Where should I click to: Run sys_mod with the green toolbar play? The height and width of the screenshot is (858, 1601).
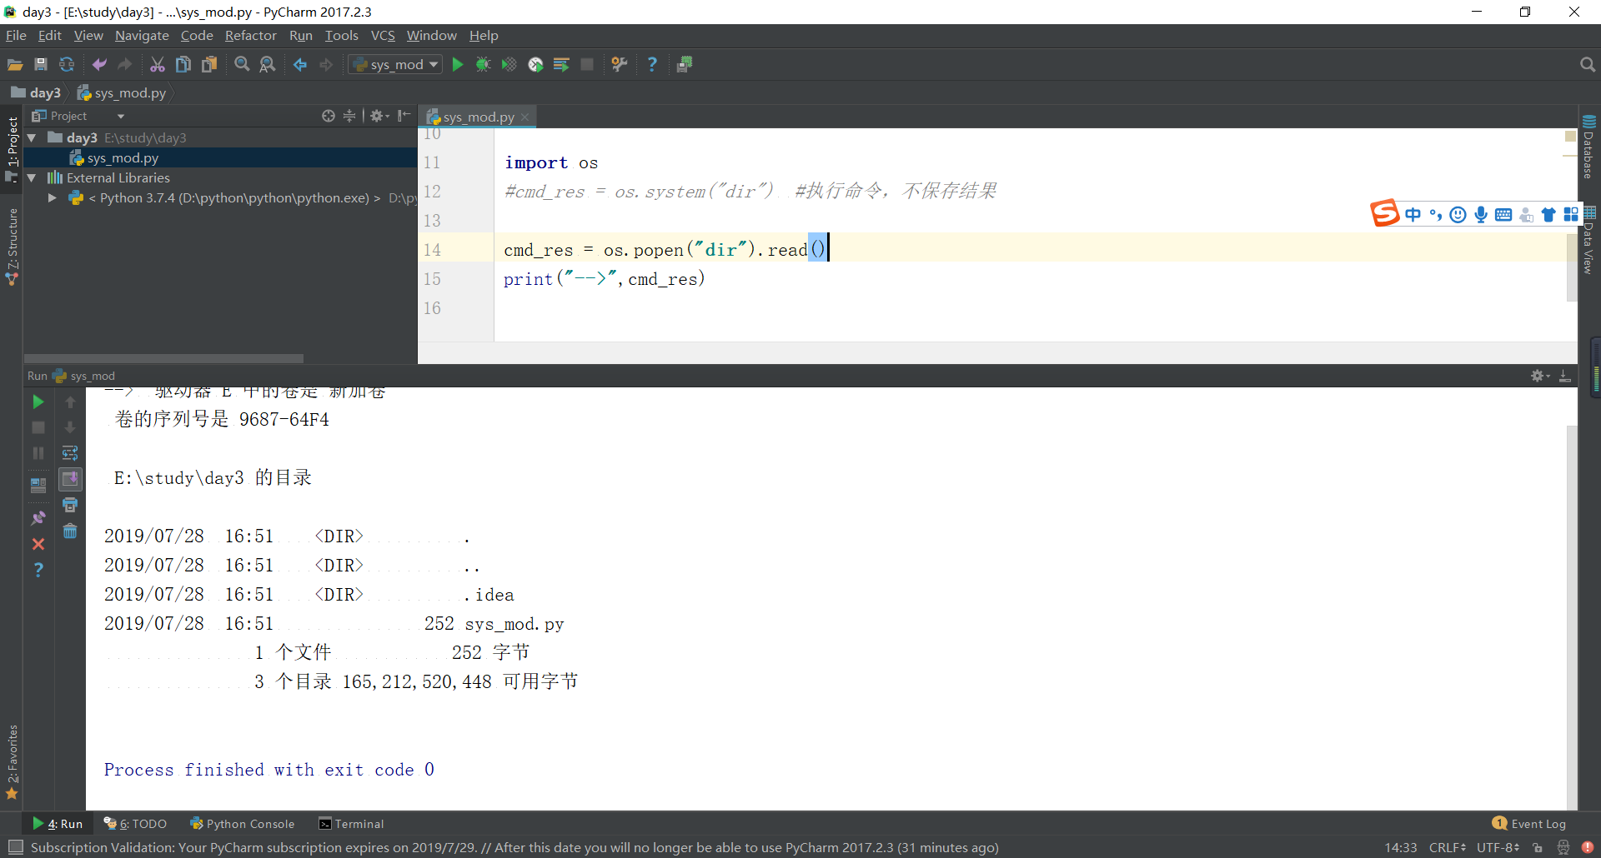pos(458,64)
